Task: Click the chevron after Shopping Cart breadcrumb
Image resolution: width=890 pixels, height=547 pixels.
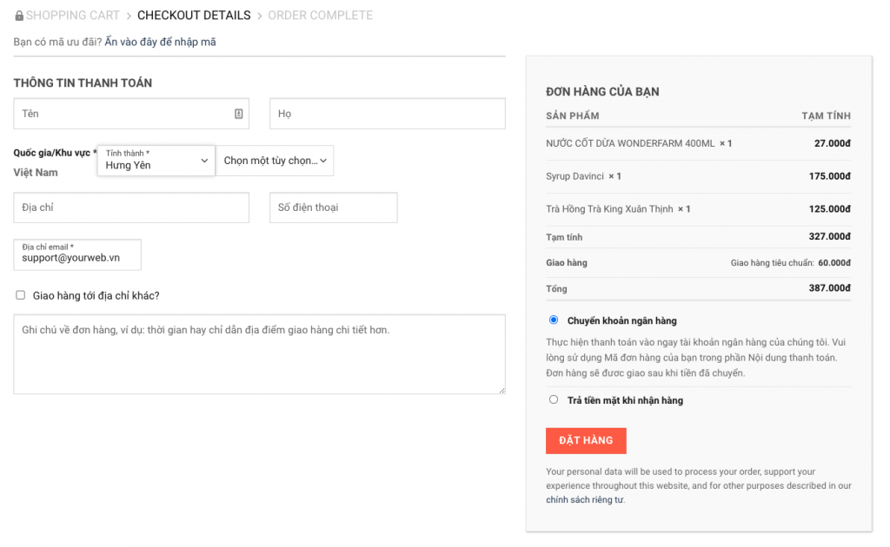Action: pyautogui.click(x=129, y=16)
